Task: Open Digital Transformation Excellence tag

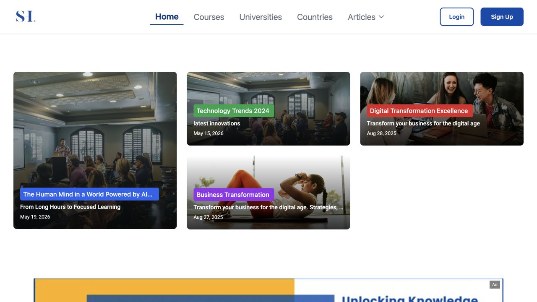Action: tap(420, 111)
